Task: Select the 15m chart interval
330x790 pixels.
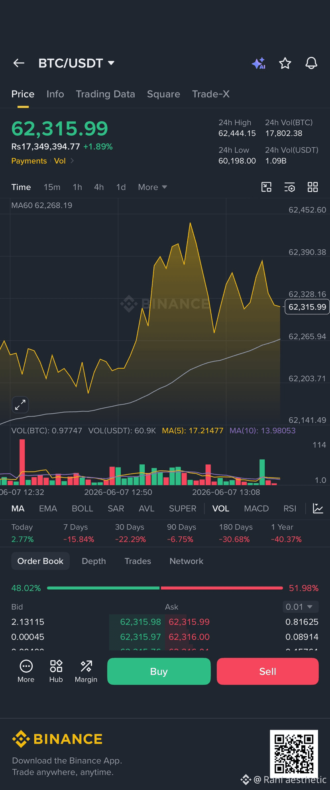Action: click(52, 187)
